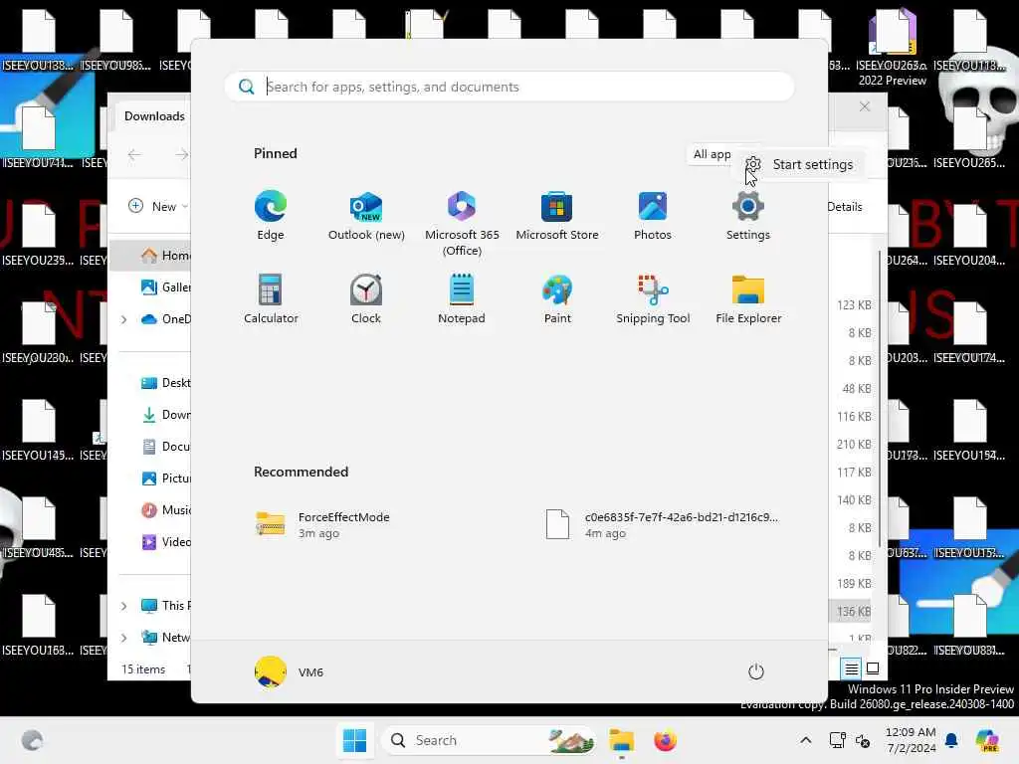
Task: Launch Photos app
Action: 653,216
